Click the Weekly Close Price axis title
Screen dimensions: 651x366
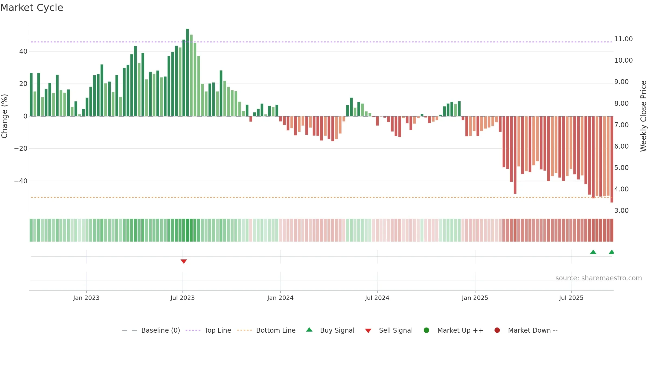pos(643,116)
